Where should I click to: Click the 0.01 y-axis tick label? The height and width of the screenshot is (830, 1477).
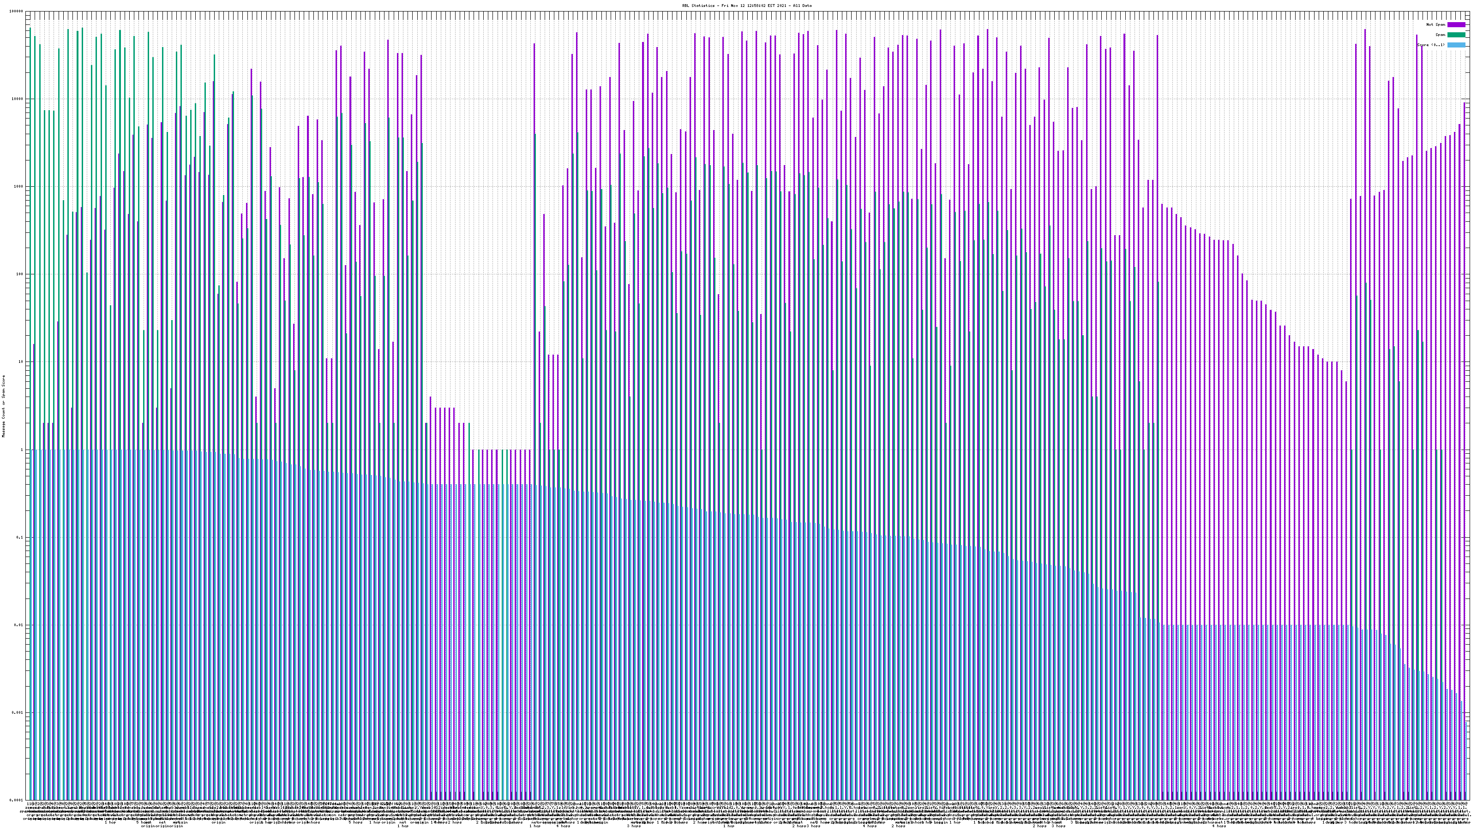tap(19, 625)
